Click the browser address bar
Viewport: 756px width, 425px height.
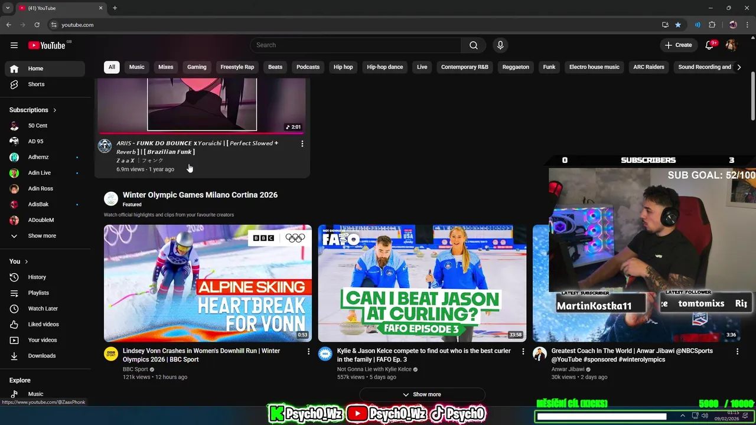[x=354, y=25]
